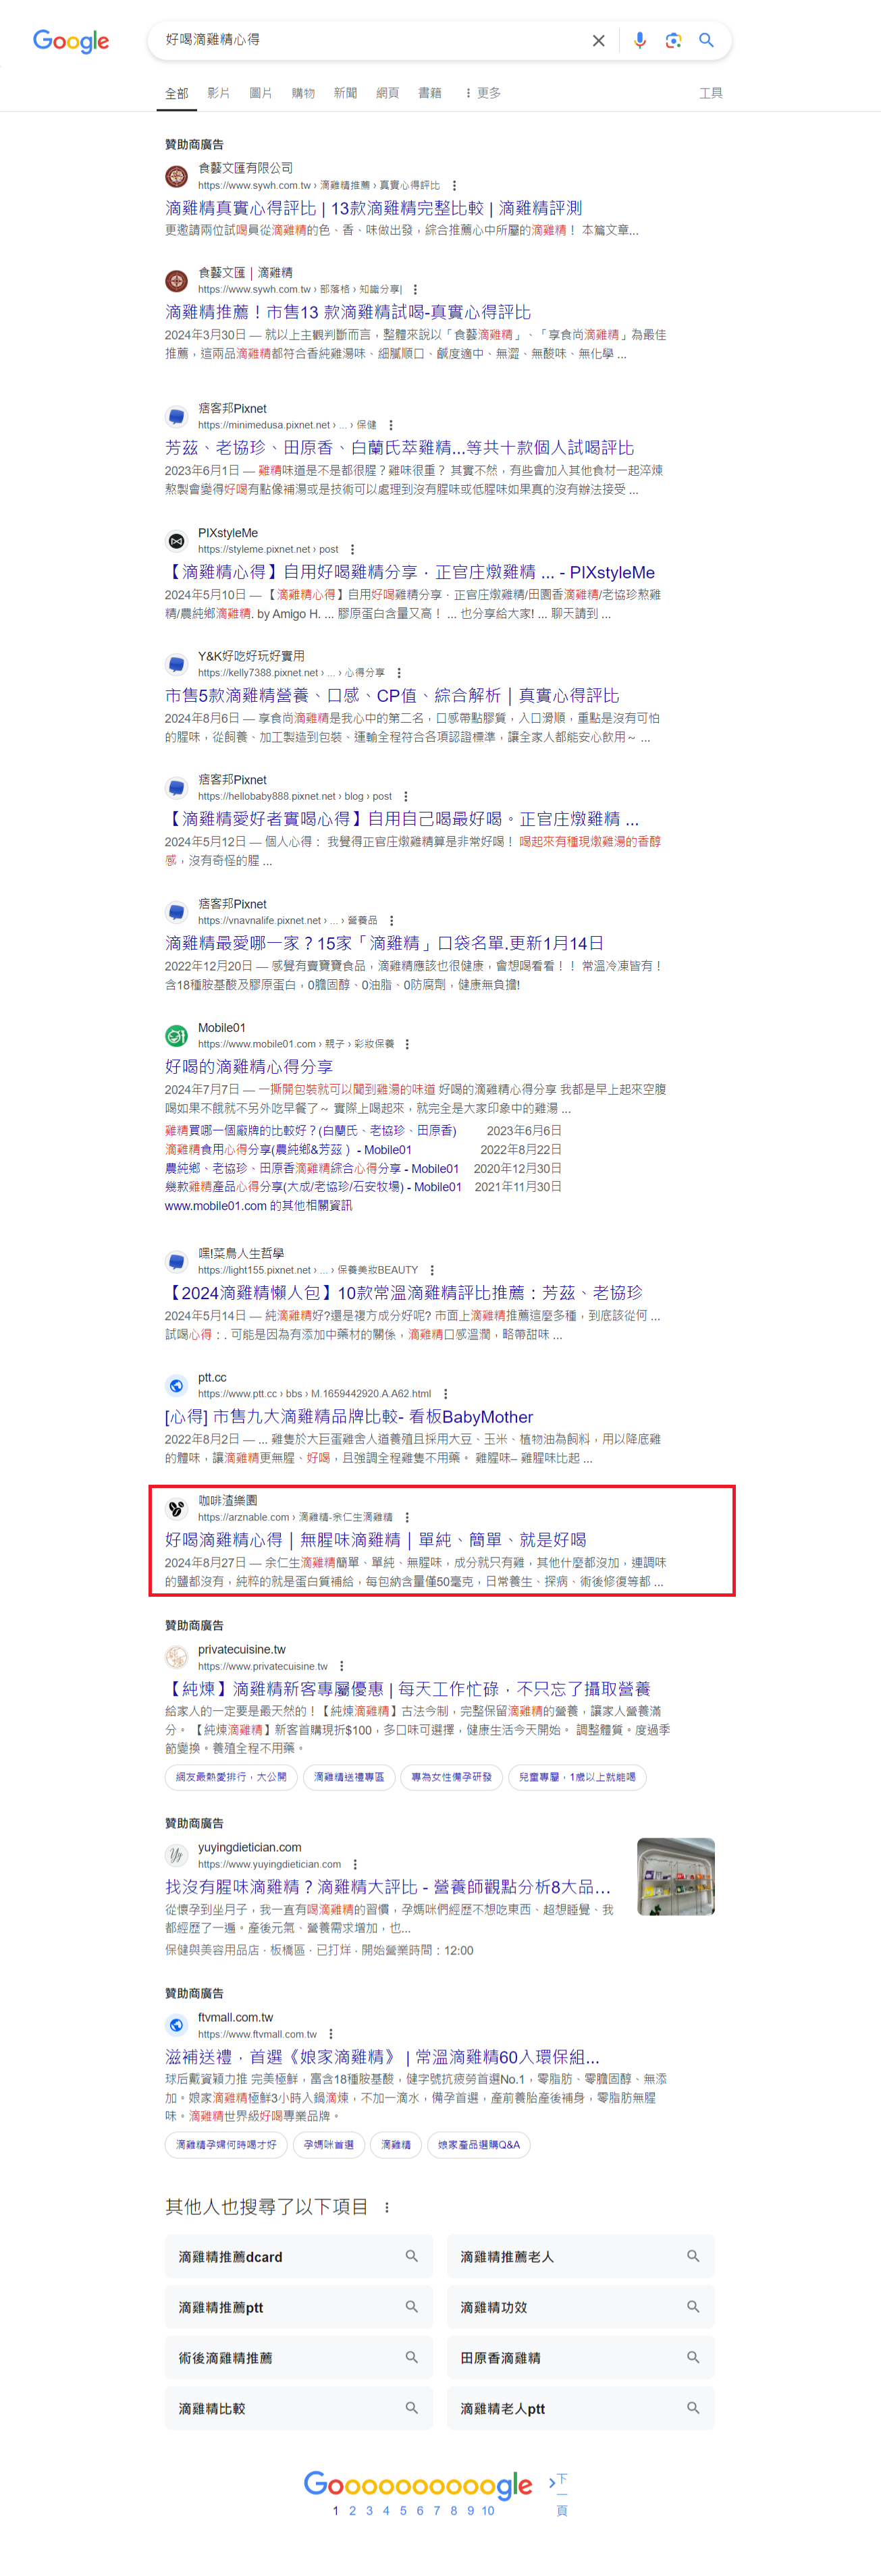The height and width of the screenshot is (2576, 881).
Task: Open www.mobile01.com 的其他相關資訊 link
Action: (x=258, y=1206)
